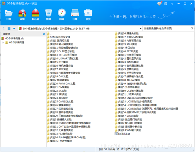This screenshot has width=195, height=152.
Task: Click folder icon of 实验39 SD卡实验
Action: pos(116,44)
